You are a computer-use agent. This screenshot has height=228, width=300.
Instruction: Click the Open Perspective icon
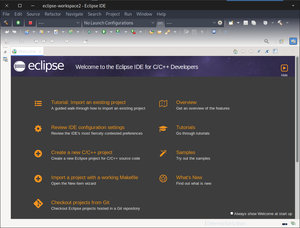[x=281, y=41]
